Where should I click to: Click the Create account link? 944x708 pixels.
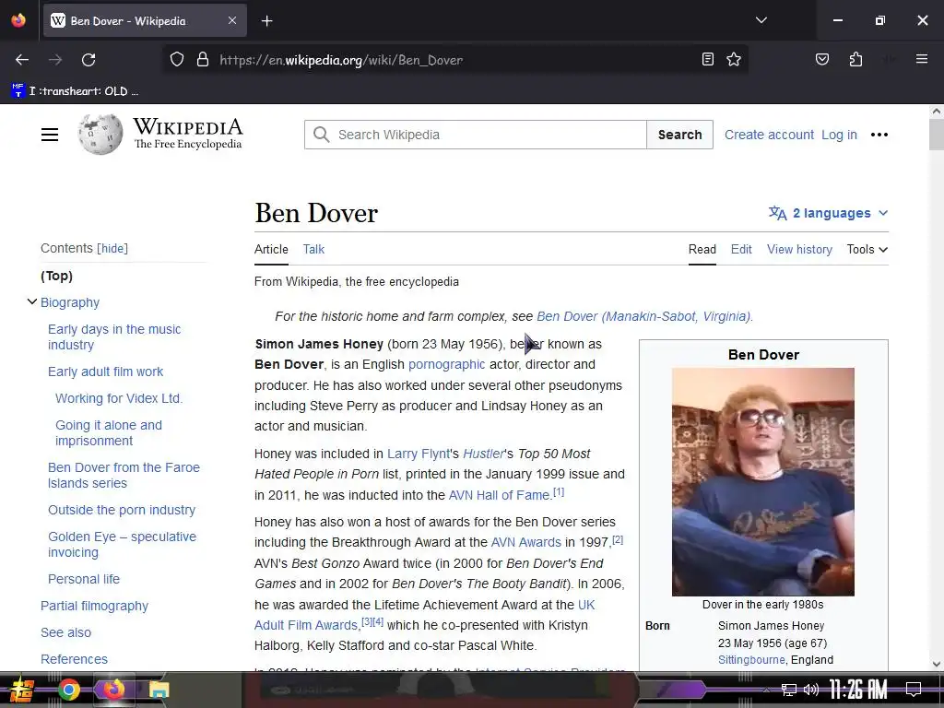pos(769,135)
